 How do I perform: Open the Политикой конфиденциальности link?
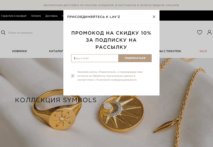click(116, 80)
